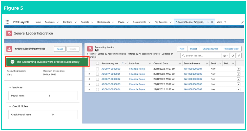
Task: Click the Search this list field
Action: tap(201, 56)
